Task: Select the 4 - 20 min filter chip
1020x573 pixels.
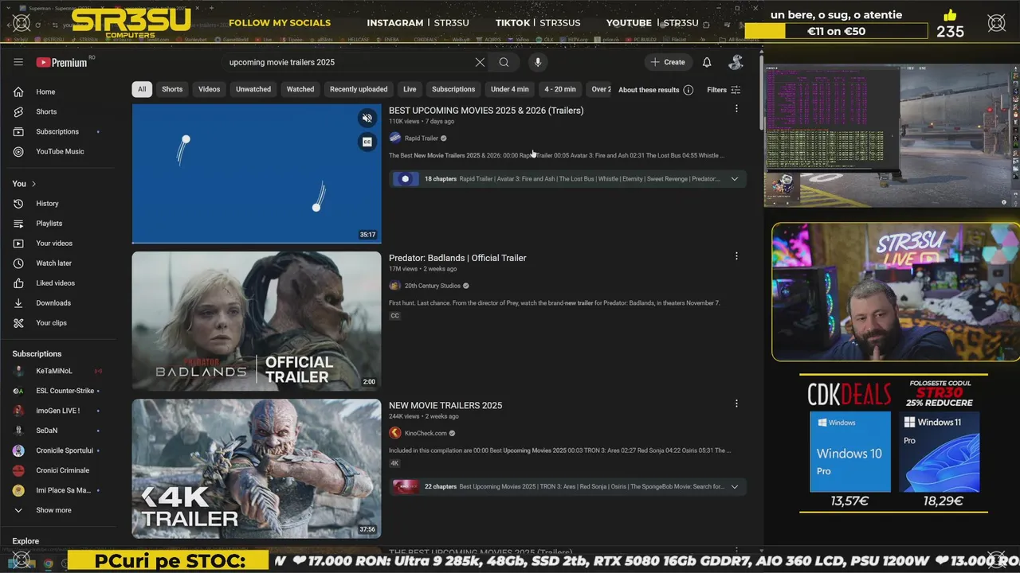Action: tap(560, 89)
